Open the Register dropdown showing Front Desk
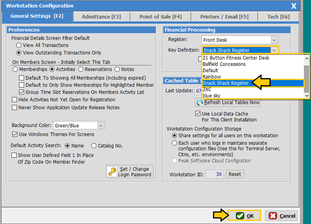 coord(274,40)
